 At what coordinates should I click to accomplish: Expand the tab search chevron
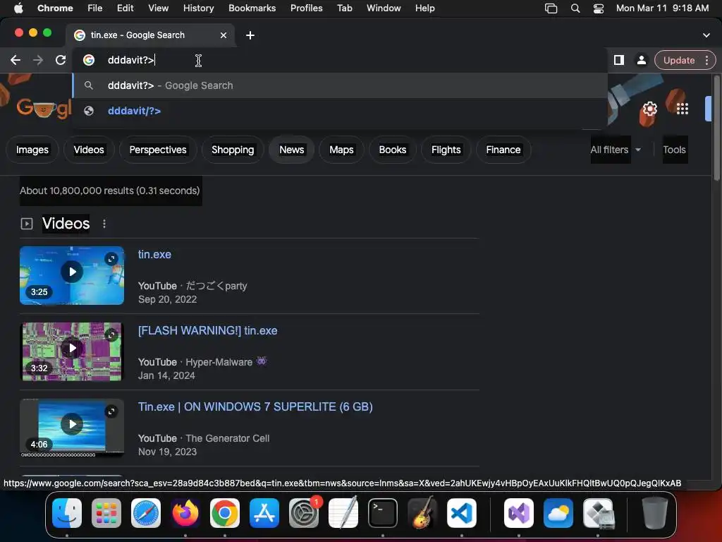pos(706,35)
